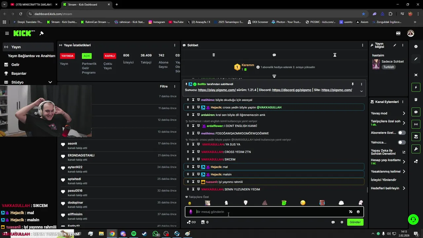
Task: Expand Hedefleri belirleyin arrow
Action: coord(404,188)
